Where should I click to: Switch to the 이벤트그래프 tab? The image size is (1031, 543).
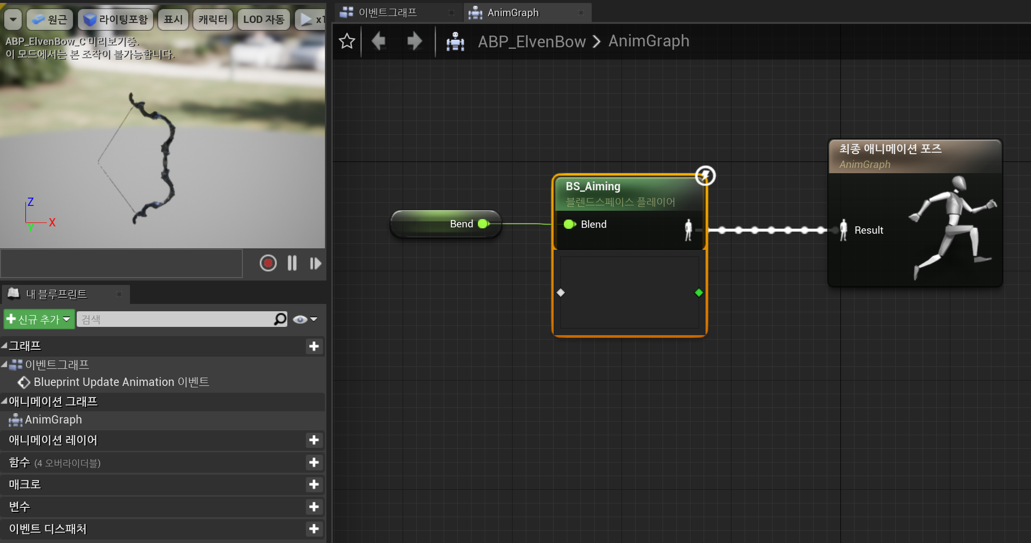click(x=387, y=13)
